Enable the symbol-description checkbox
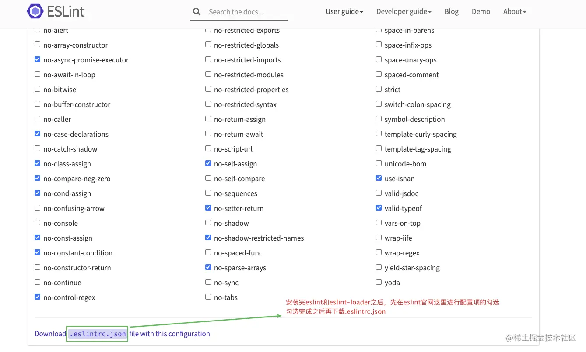586x352 pixels. coord(379,119)
